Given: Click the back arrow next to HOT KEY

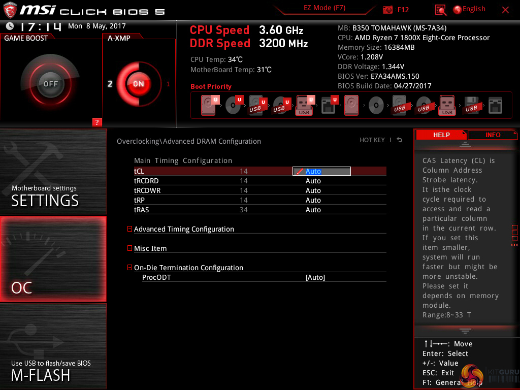Looking at the screenshot, I should click(x=400, y=140).
